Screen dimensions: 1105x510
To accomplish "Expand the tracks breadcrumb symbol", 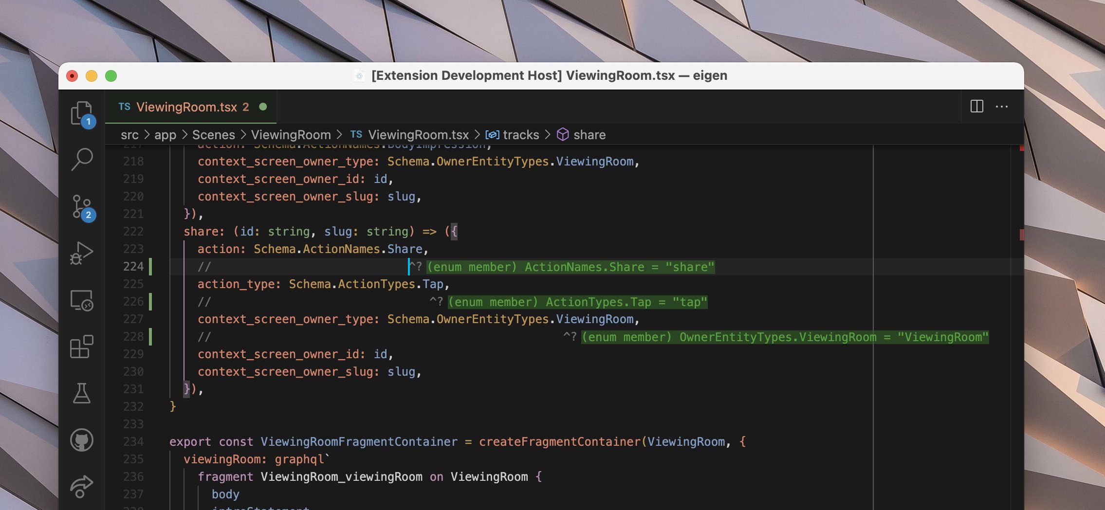I will pyautogui.click(x=513, y=135).
